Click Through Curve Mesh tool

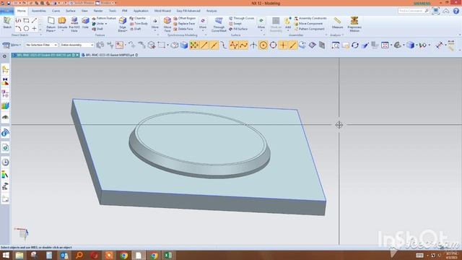[219, 25]
